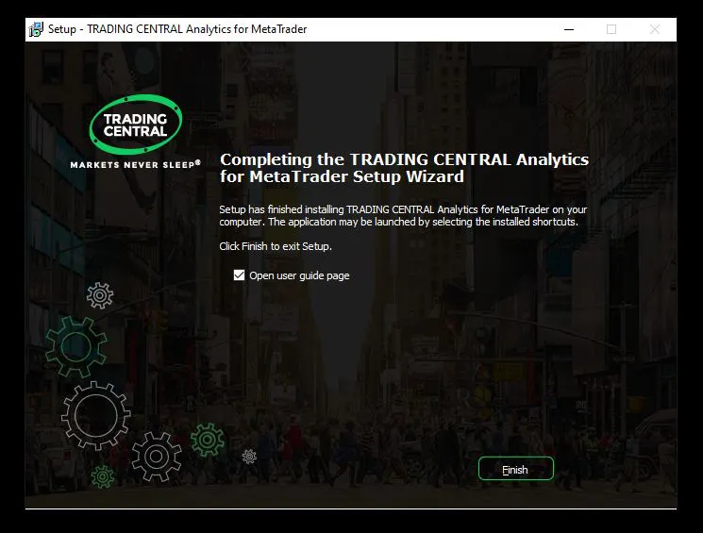
Task: Click the Trading Central logo
Action: 135,125
